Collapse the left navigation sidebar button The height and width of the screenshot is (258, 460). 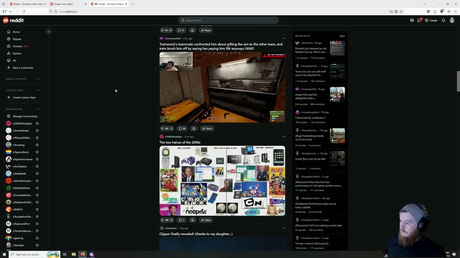coord(49,32)
